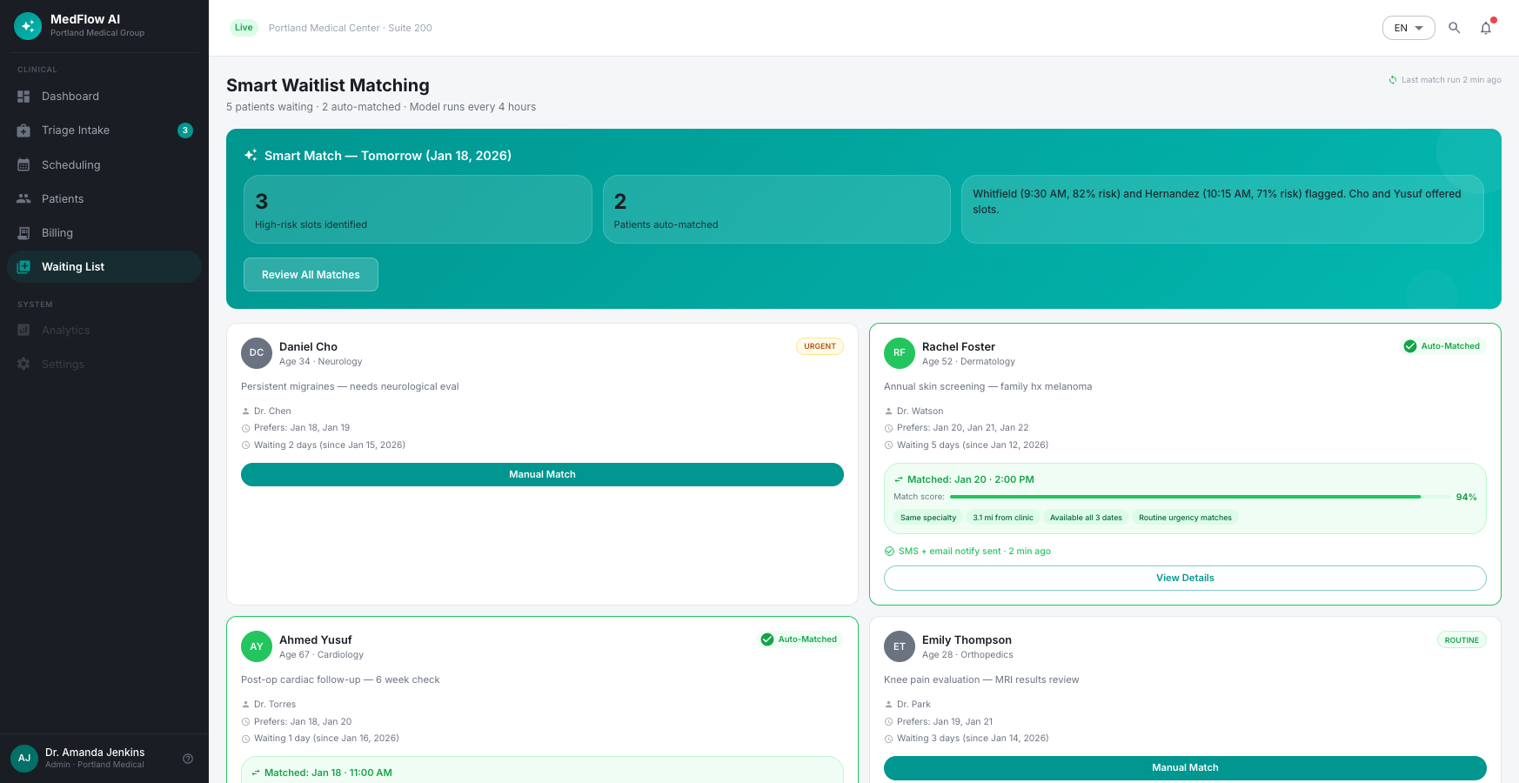Click the Triage Intake badge showing 3
Viewport: 1519px width, 783px height.
185,130
